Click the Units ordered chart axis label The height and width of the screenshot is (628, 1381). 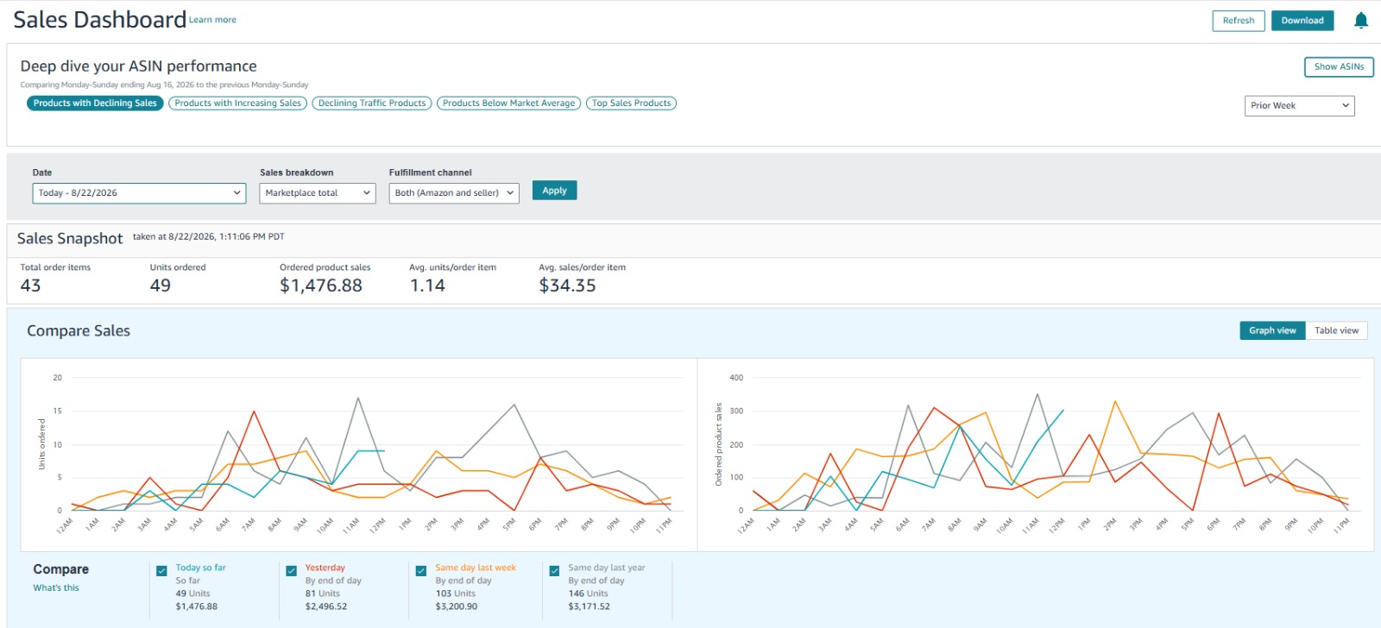coord(41,444)
